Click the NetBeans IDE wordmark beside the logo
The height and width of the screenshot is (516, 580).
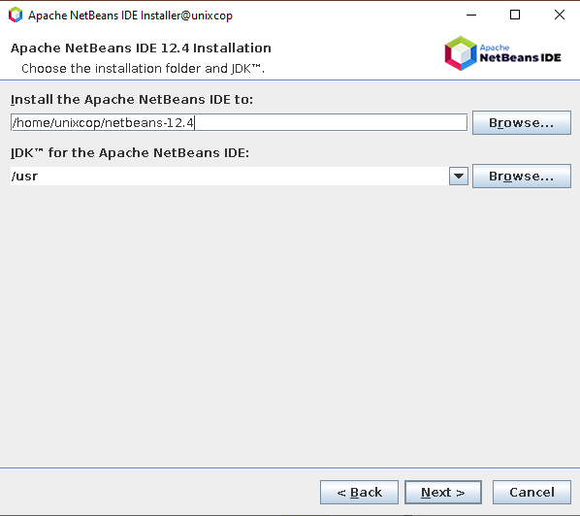point(521,53)
